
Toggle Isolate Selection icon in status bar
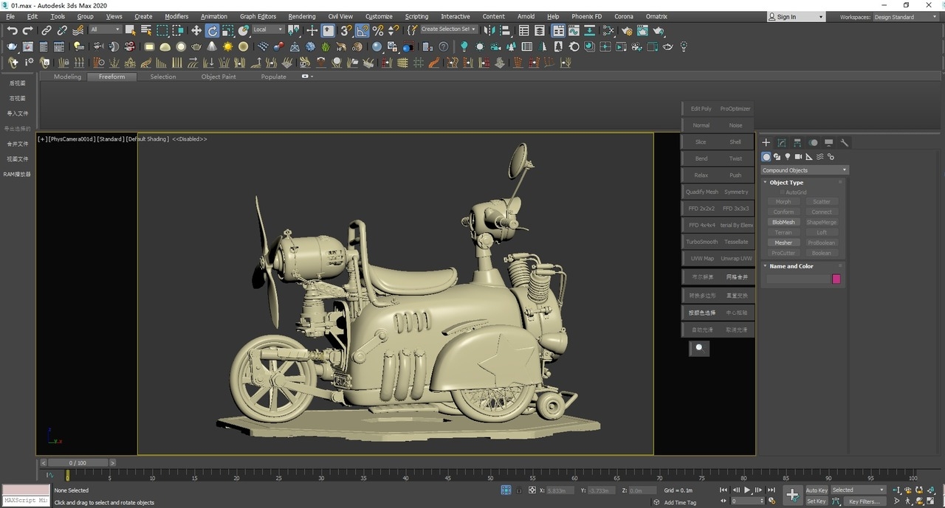[506, 490]
